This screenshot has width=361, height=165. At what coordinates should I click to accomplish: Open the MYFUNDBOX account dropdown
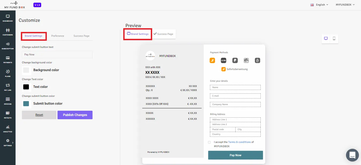point(345,5)
